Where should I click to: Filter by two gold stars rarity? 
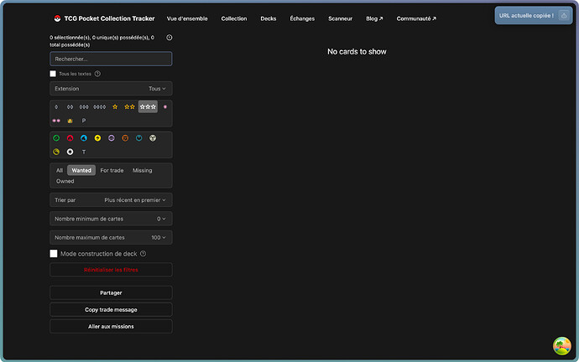[x=129, y=107]
